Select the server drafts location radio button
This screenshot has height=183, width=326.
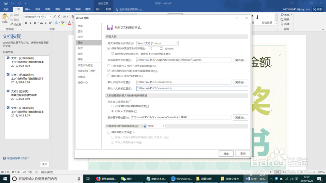pos(112,106)
